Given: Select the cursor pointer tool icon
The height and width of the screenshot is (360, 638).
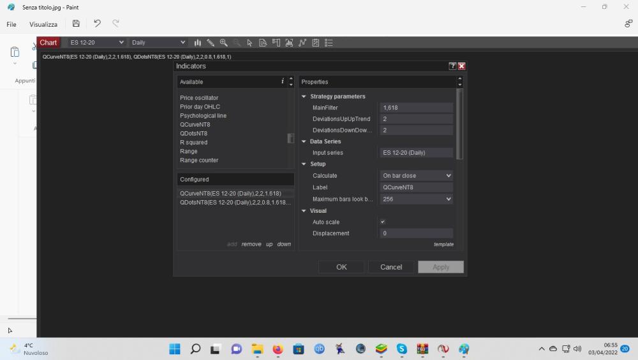Looking at the screenshot, I should click(x=250, y=43).
